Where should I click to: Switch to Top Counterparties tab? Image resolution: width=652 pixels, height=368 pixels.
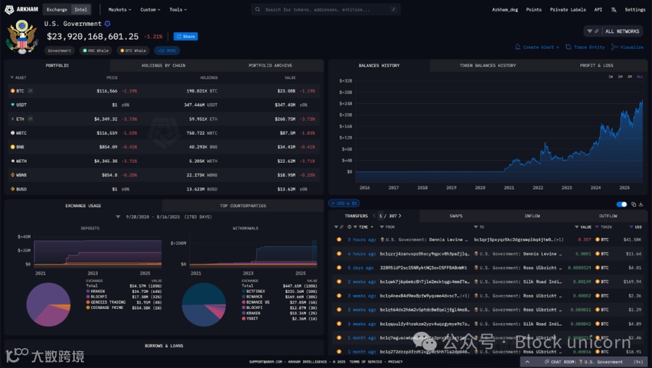click(x=243, y=205)
